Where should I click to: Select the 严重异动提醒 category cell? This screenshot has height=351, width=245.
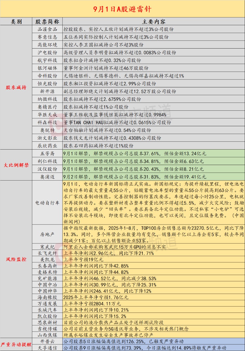16,344
